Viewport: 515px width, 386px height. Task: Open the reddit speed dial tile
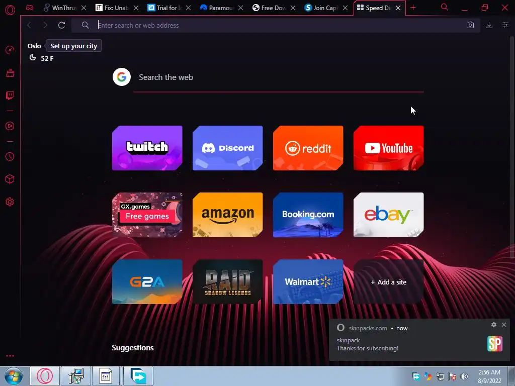coord(308,148)
